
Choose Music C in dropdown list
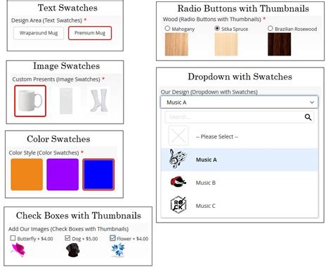pyautogui.click(x=240, y=206)
